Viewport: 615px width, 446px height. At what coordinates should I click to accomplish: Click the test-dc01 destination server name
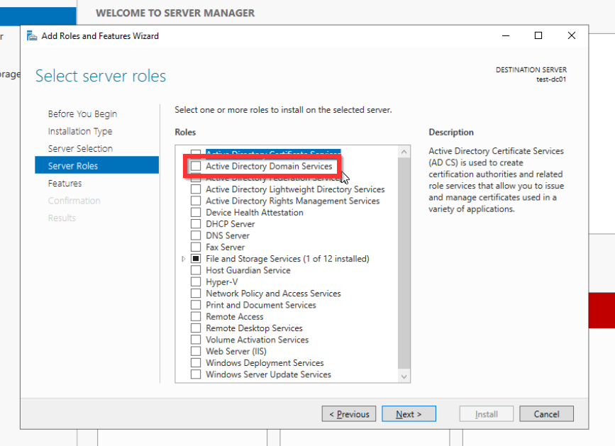551,79
